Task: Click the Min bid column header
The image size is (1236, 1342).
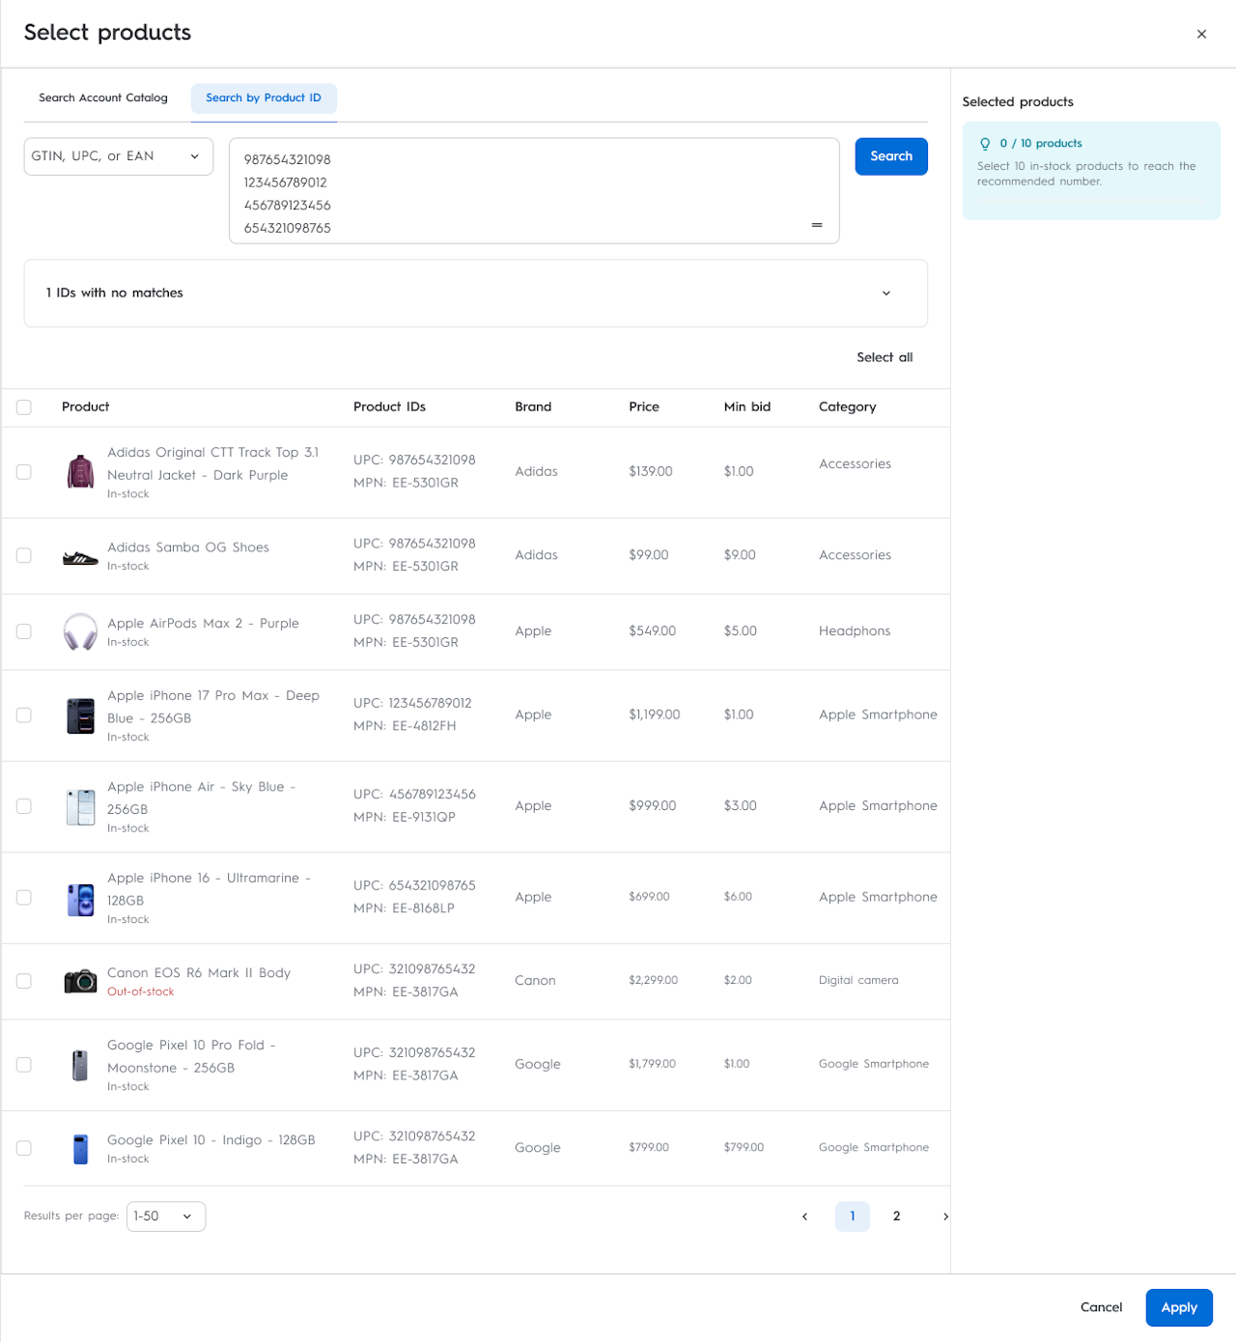Action: 747,407
